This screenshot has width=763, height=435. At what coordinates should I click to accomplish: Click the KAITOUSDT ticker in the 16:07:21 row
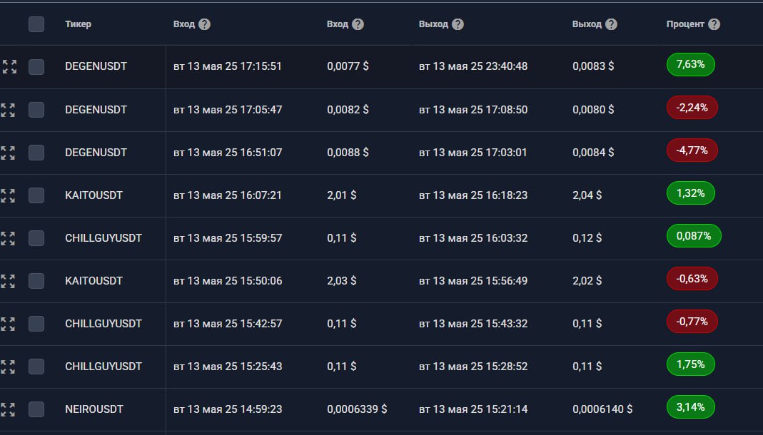(94, 195)
